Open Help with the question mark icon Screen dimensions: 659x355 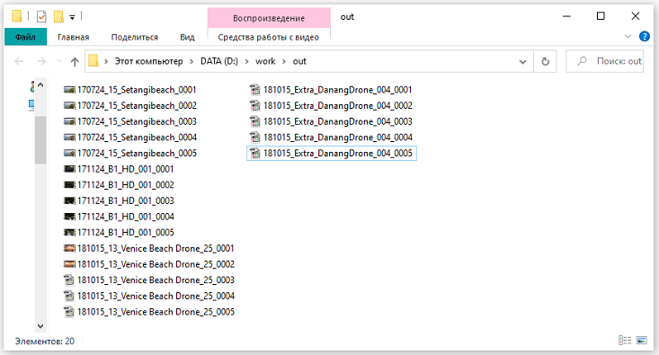click(x=644, y=36)
